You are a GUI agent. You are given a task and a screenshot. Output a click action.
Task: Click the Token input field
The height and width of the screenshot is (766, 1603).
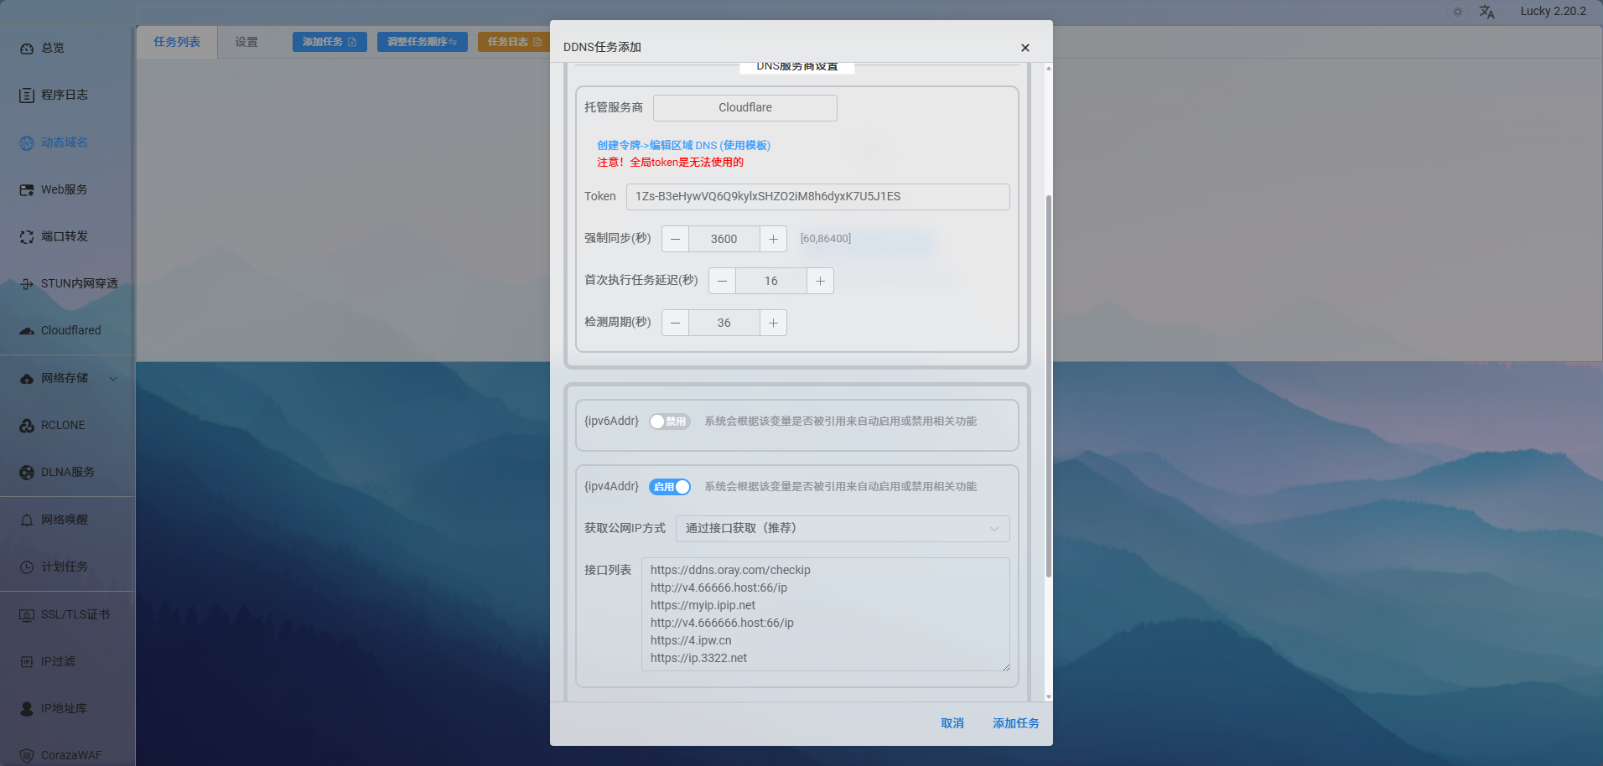click(817, 197)
